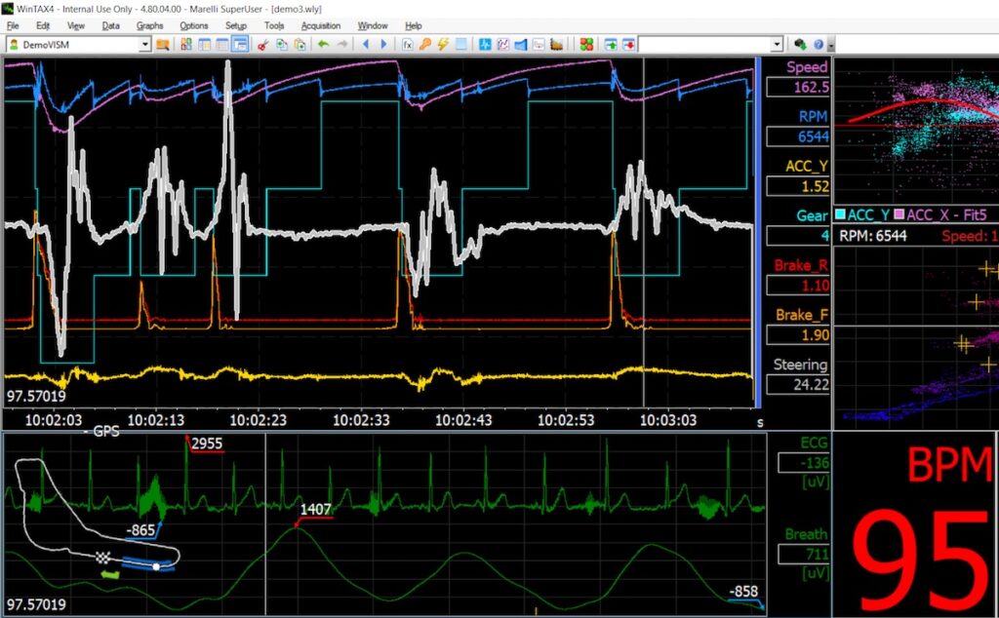Open the Graphs menu
This screenshot has width=999, height=618.
tap(149, 25)
